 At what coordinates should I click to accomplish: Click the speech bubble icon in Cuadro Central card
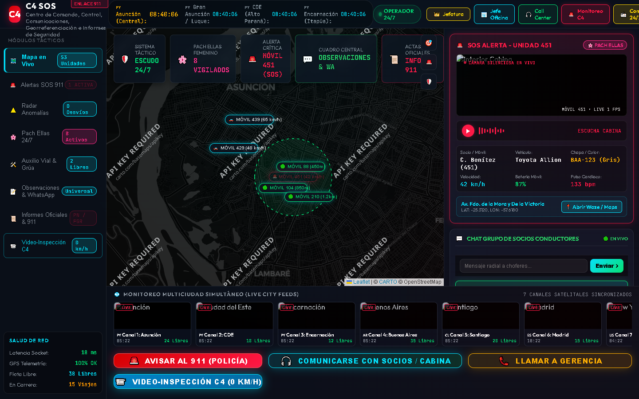point(308,59)
